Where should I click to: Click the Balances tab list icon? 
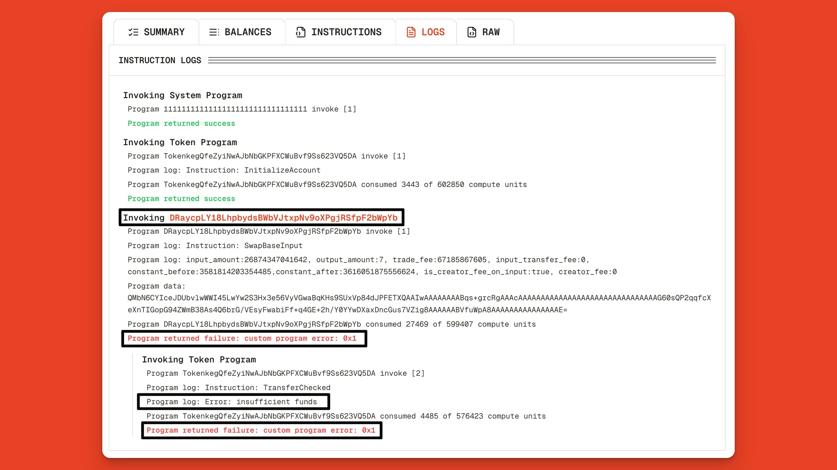pyautogui.click(x=214, y=32)
